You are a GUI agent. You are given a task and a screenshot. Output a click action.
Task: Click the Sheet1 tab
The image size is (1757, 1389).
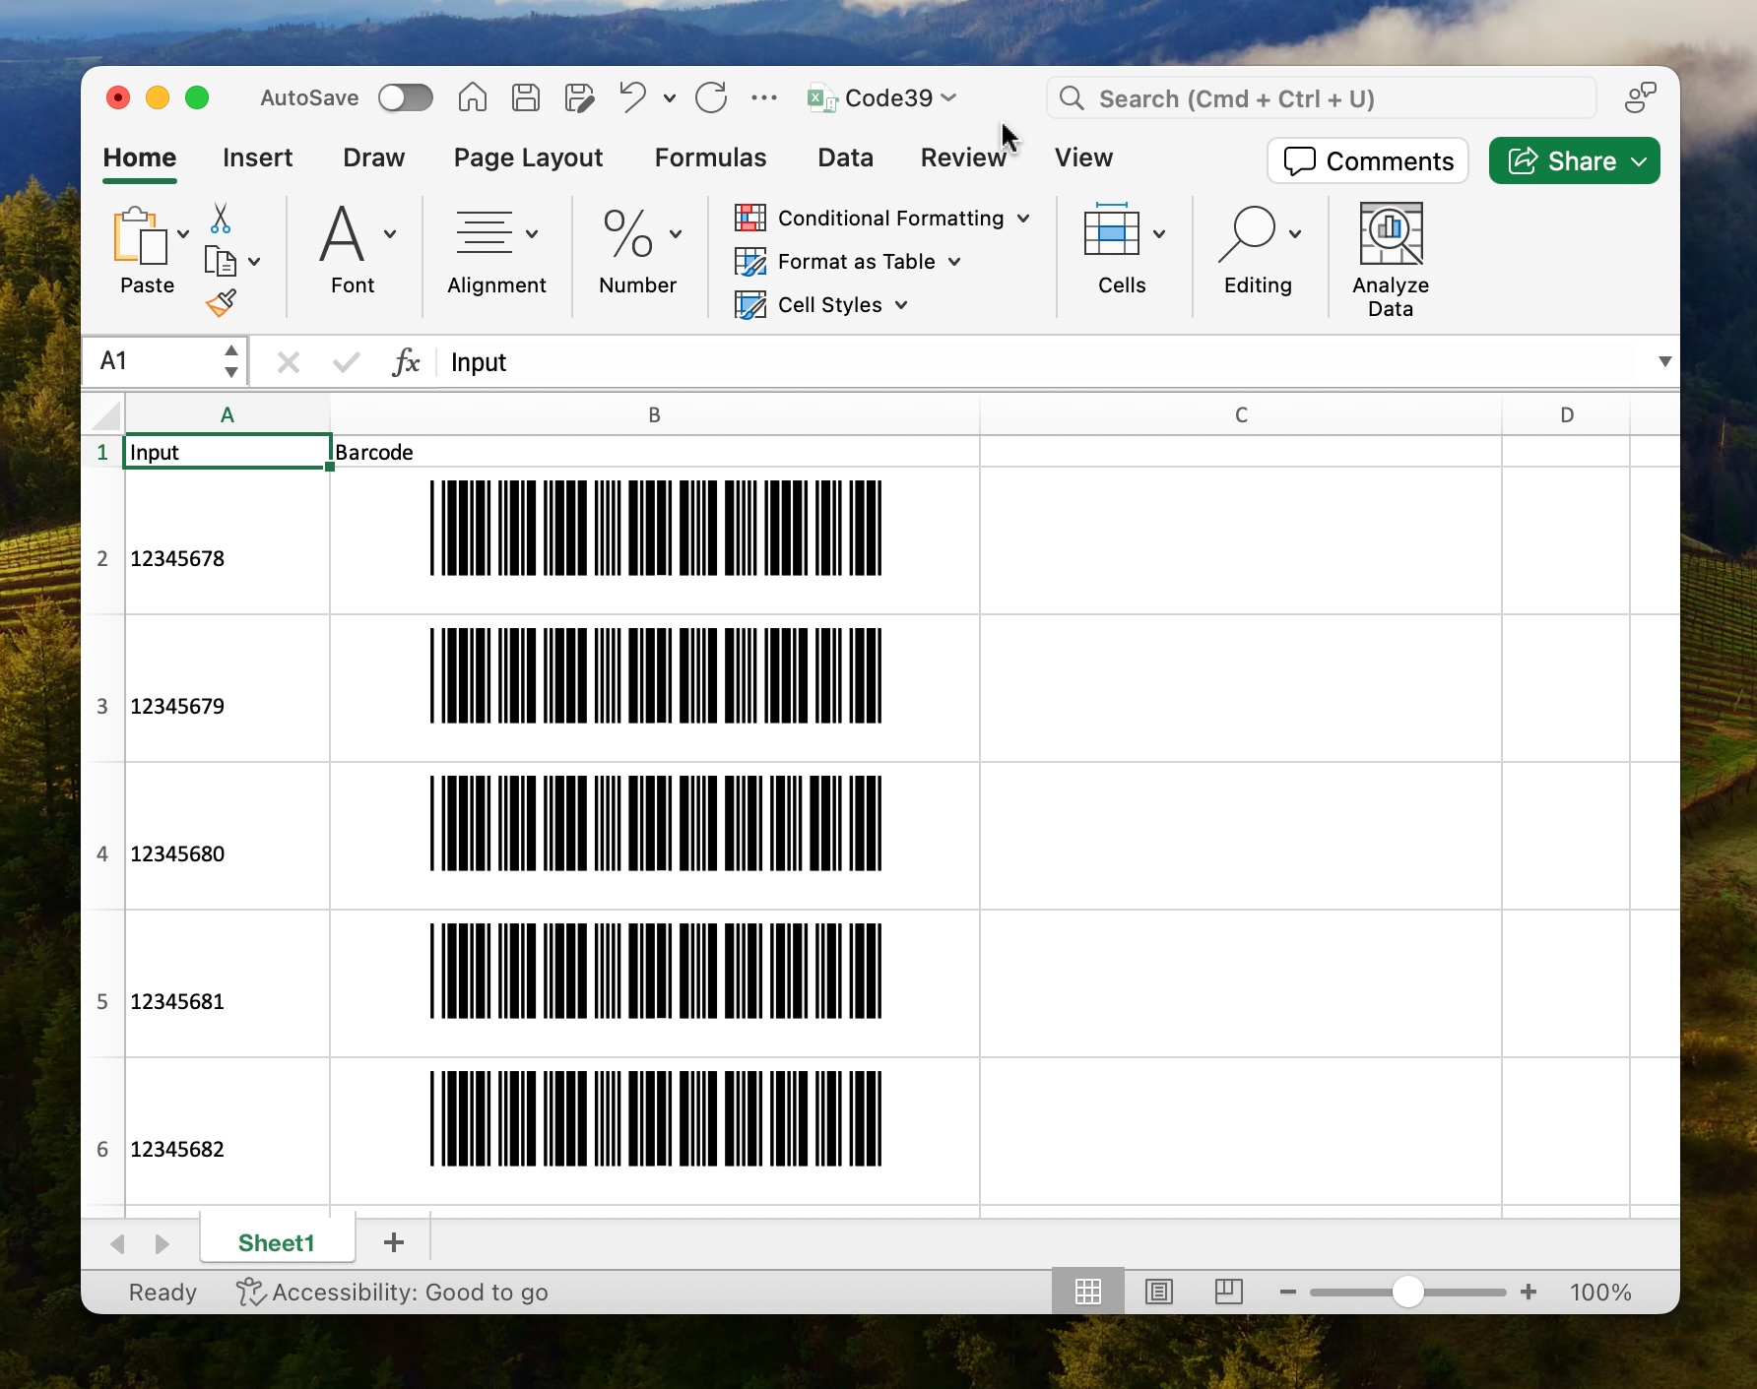[x=277, y=1243]
